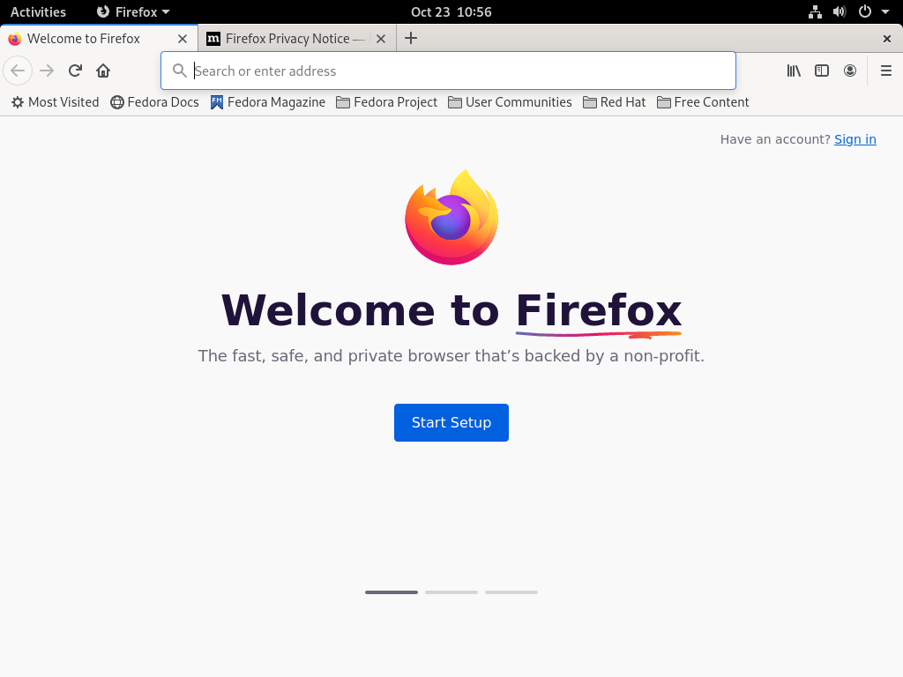Open the Firefox Account avatar icon

(850, 71)
